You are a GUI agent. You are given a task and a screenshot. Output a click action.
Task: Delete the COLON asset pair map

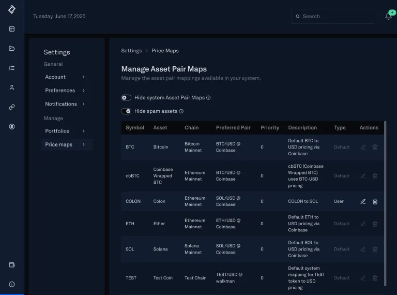tap(375, 201)
